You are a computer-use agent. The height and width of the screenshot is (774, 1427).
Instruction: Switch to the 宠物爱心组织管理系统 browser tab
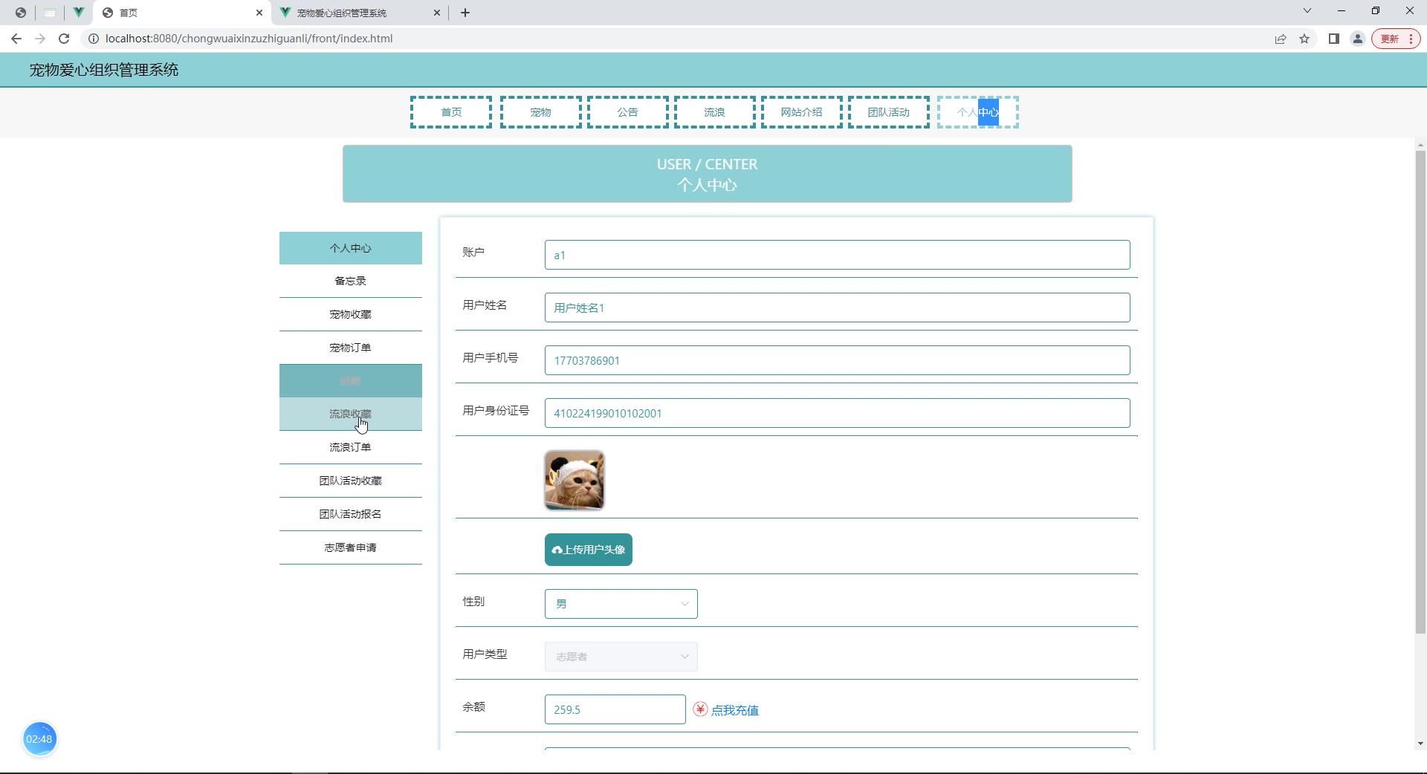pos(360,13)
